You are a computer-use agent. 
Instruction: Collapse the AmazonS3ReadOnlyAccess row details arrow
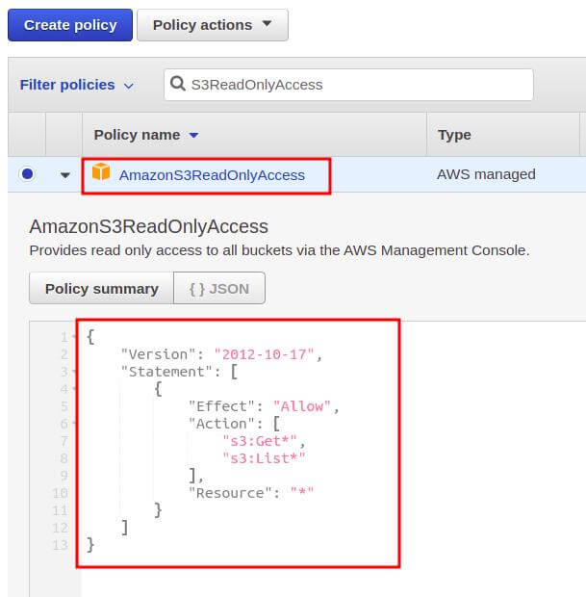tap(65, 175)
